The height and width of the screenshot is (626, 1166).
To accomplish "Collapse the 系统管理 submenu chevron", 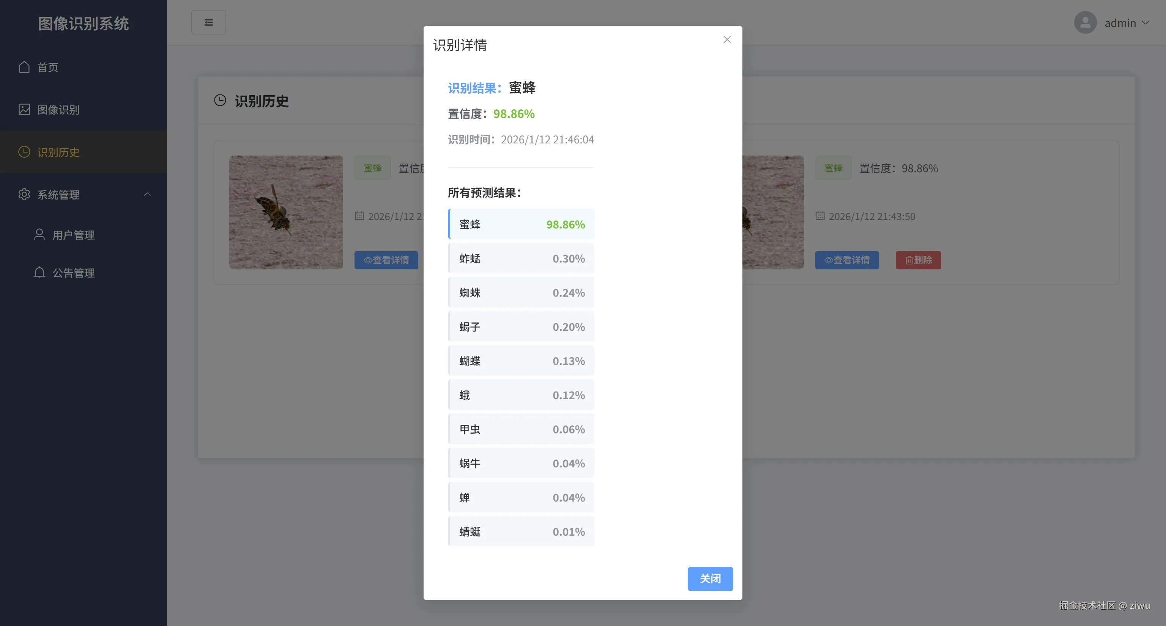I will click(147, 194).
